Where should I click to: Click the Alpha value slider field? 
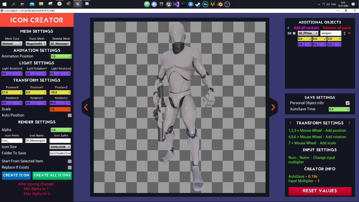tap(61, 130)
